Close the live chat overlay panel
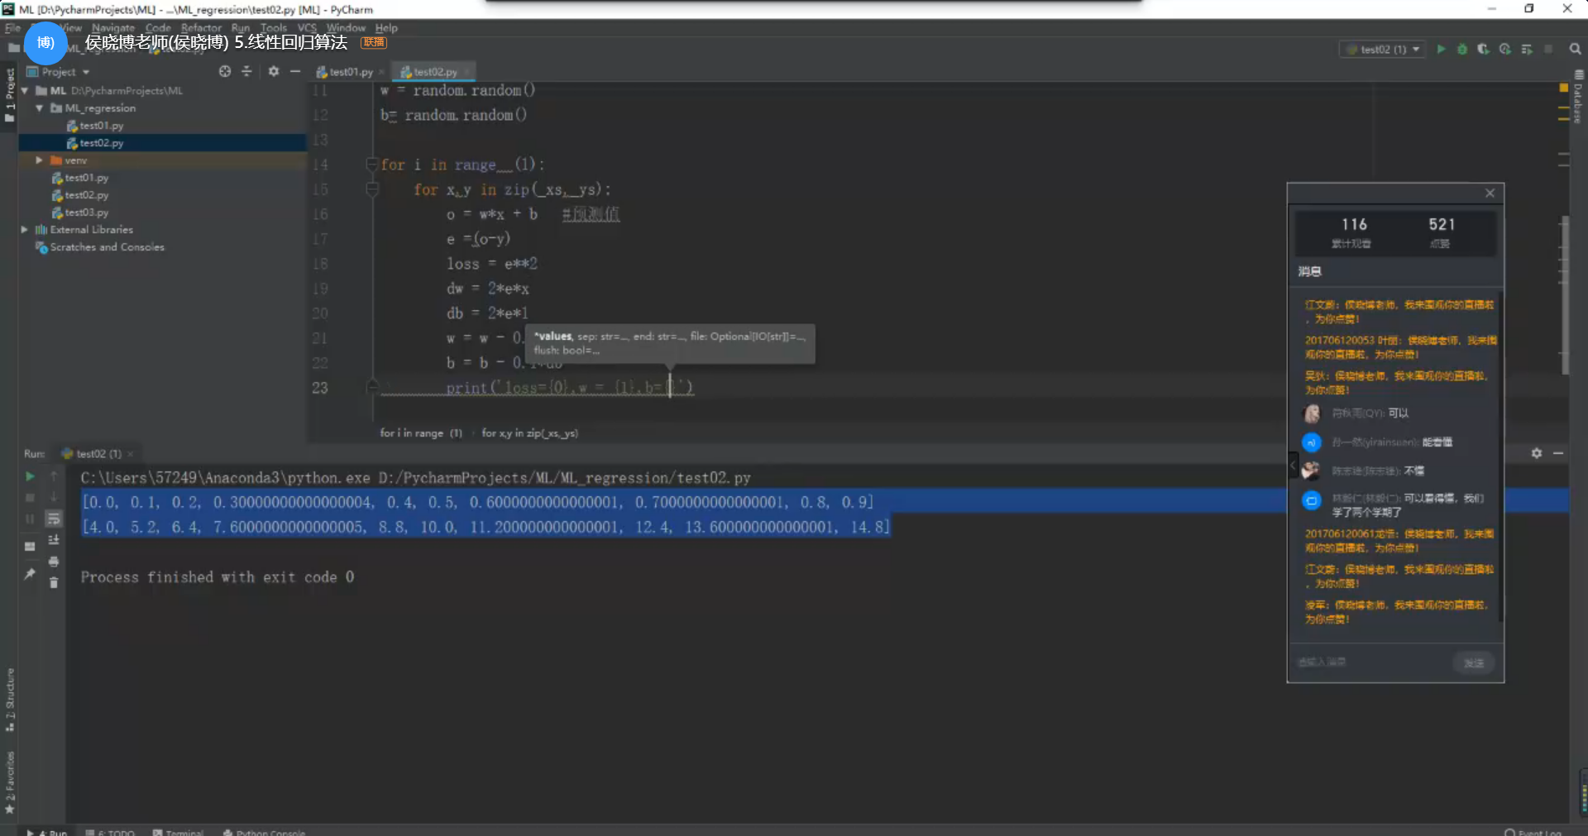This screenshot has width=1588, height=836. pos(1490,193)
